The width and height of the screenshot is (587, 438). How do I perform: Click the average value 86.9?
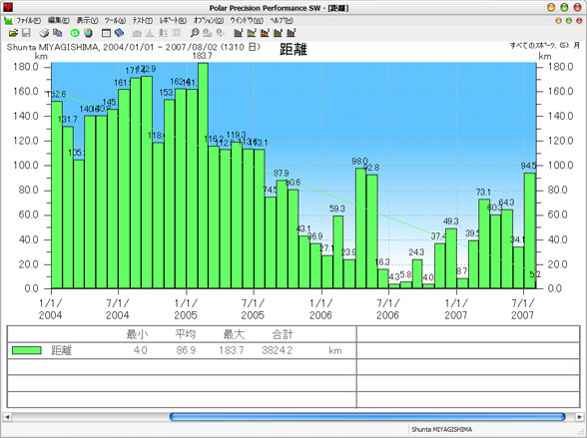pos(186,350)
